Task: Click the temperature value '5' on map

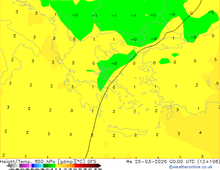Action: [x=217, y=84]
